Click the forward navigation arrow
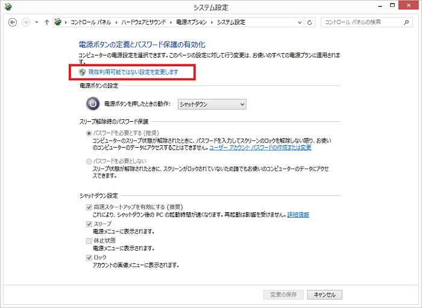The height and width of the screenshot is (308, 422). pyautogui.click(x=25, y=22)
